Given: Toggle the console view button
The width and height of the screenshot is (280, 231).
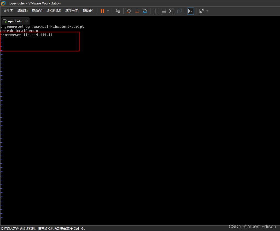Looking at the screenshot, I should (190, 11).
